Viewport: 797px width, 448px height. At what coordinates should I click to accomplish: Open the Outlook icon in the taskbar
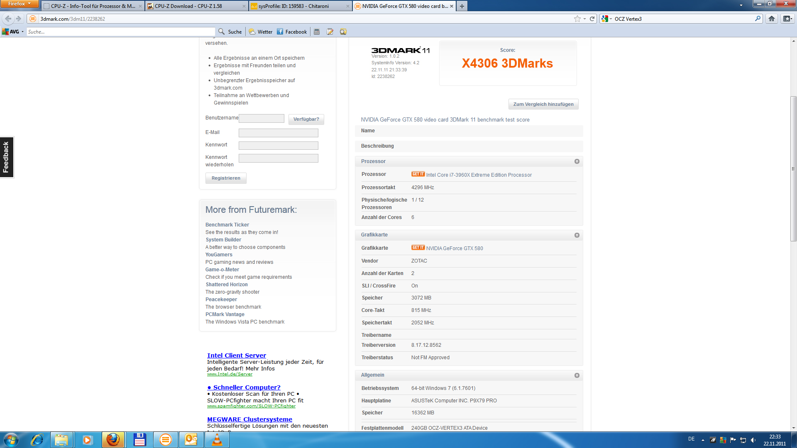click(191, 440)
